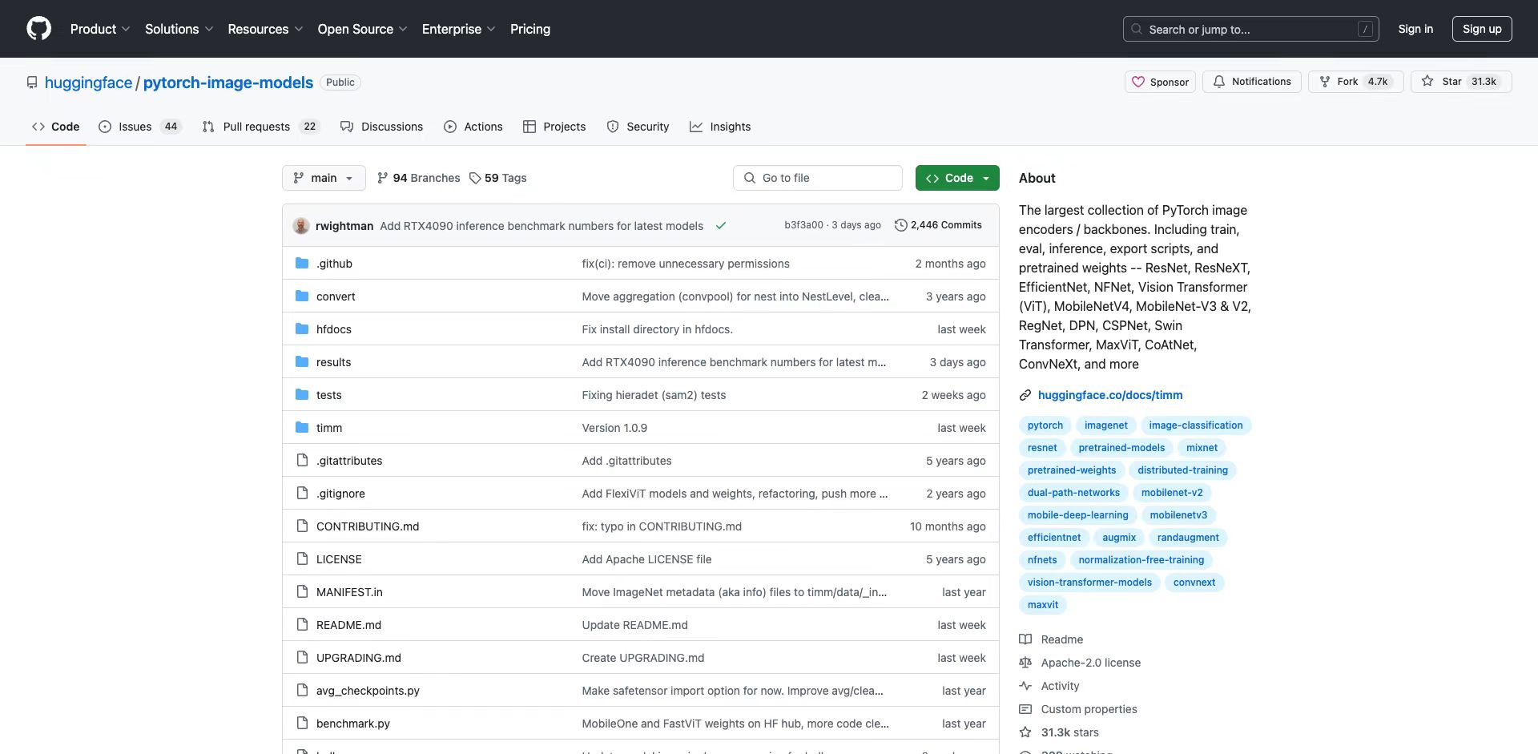Click the Readme book icon
This screenshot has height=754, width=1538.
[1025, 639]
